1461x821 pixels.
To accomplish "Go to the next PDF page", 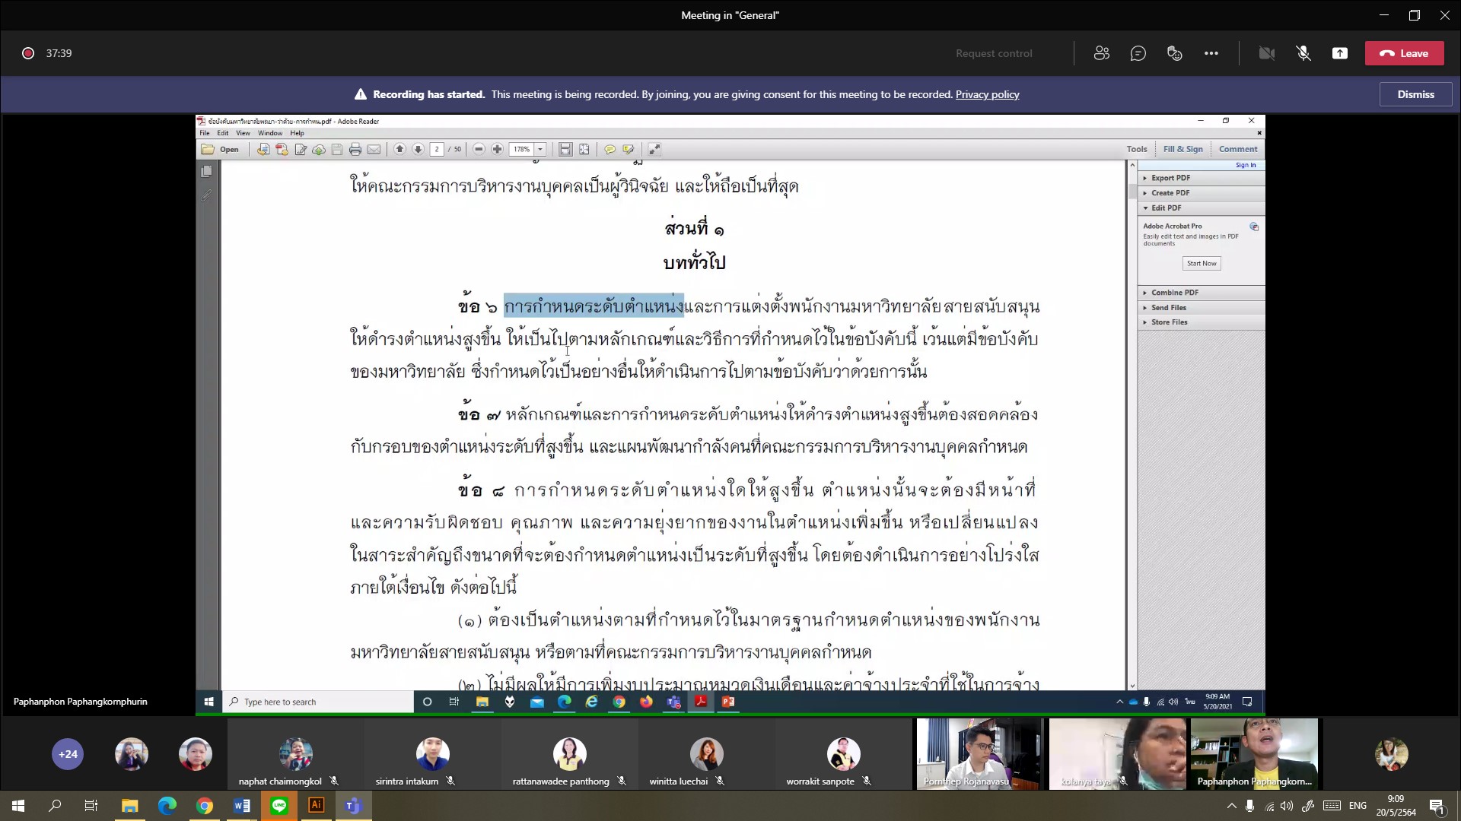I will 418,150.
